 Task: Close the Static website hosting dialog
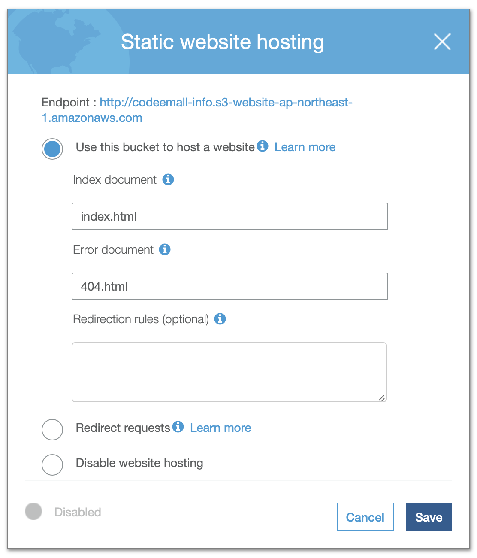442,42
